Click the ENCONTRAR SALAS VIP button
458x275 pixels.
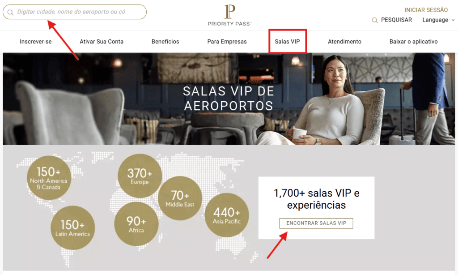(x=316, y=223)
